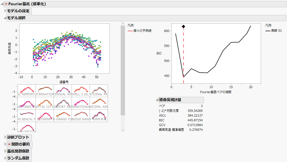Click the ペア value 3
This screenshot has width=287, height=162.
click(202, 106)
